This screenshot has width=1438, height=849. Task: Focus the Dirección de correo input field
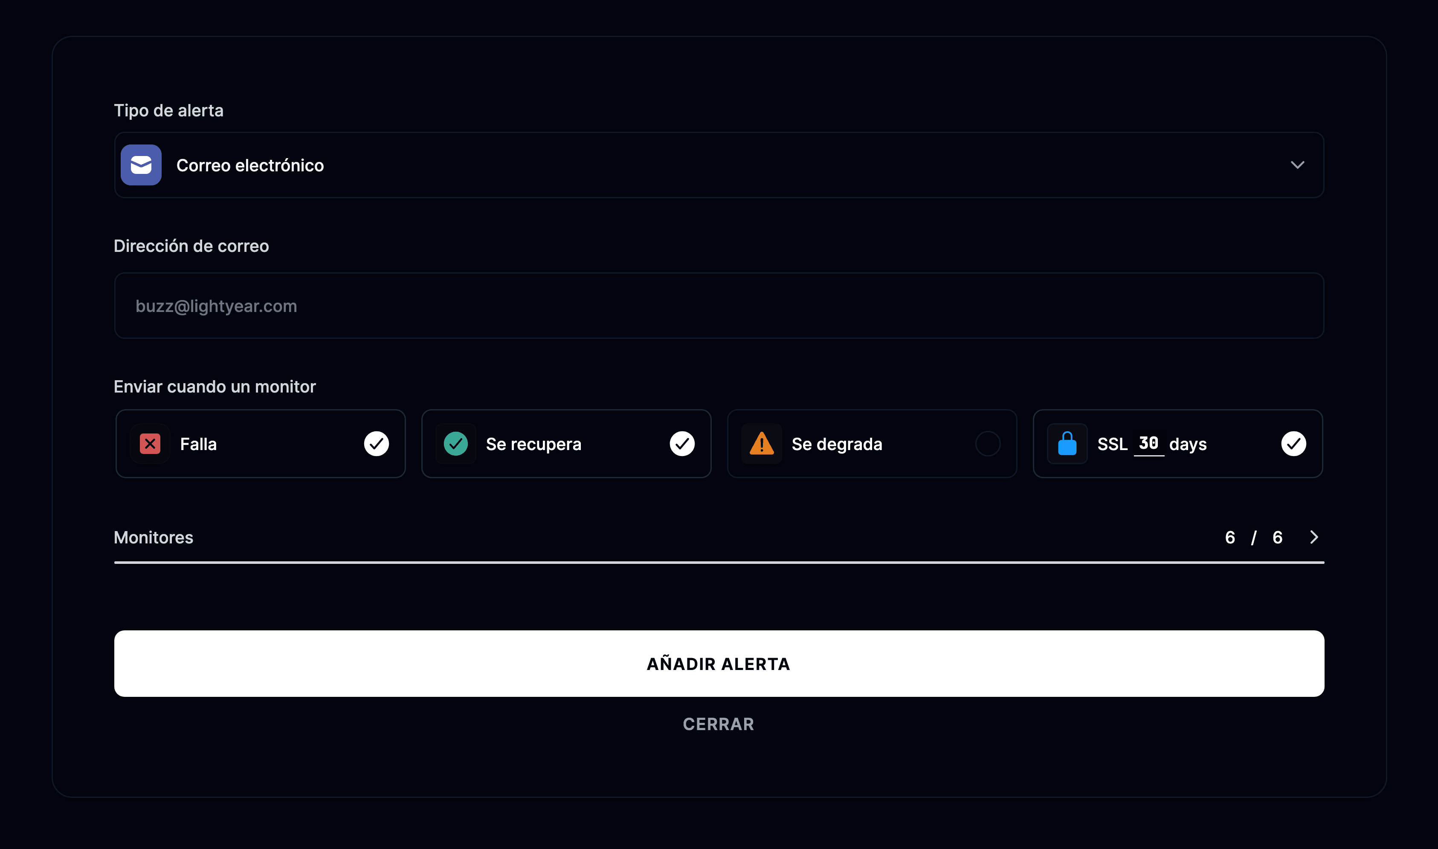click(x=719, y=306)
